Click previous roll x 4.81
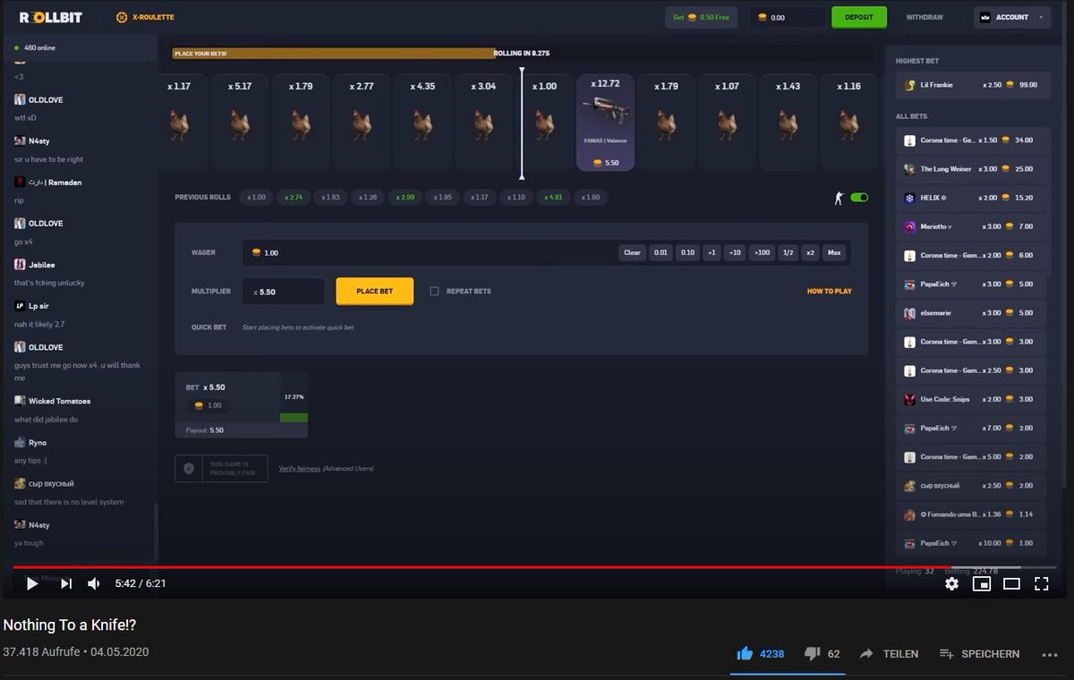 [x=554, y=197]
